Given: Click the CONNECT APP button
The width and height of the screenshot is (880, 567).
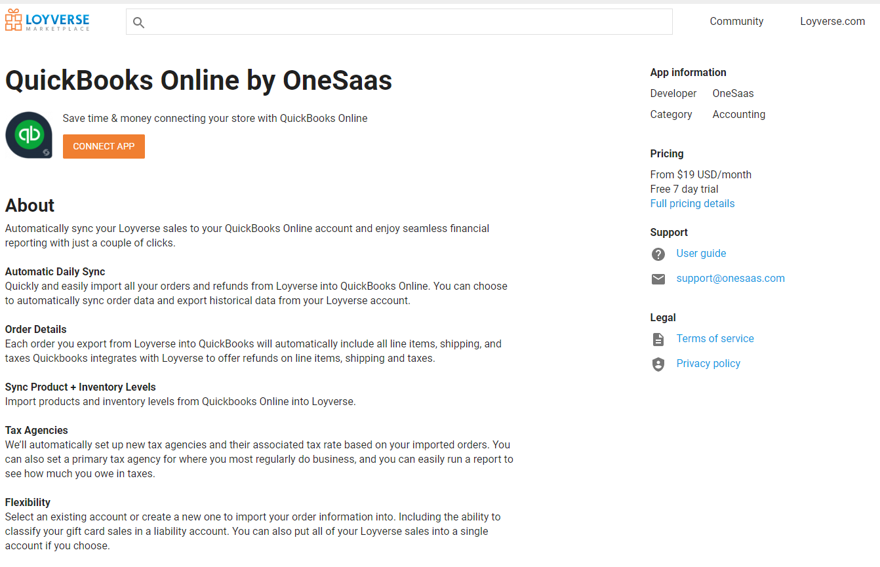Looking at the screenshot, I should (104, 147).
